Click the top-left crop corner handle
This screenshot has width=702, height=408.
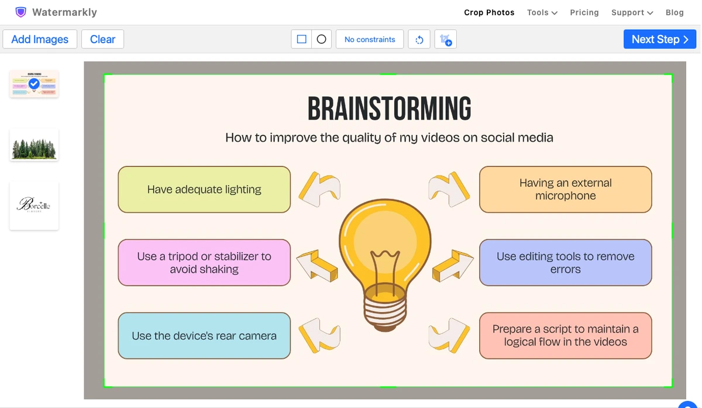pos(105,75)
